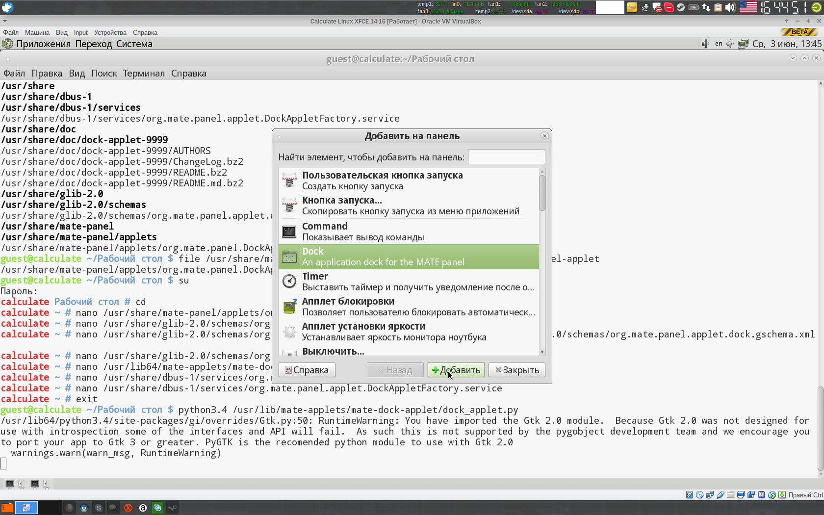The width and height of the screenshot is (824, 515).
Task: Click the VirtualBox network adapter status icon
Action: click(x=710, y=494)
